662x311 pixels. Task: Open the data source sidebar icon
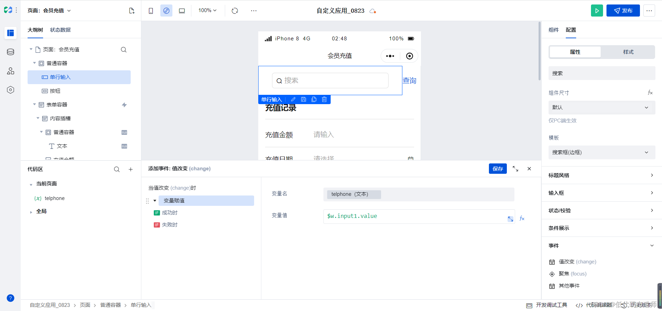click(x=10, y=52)
